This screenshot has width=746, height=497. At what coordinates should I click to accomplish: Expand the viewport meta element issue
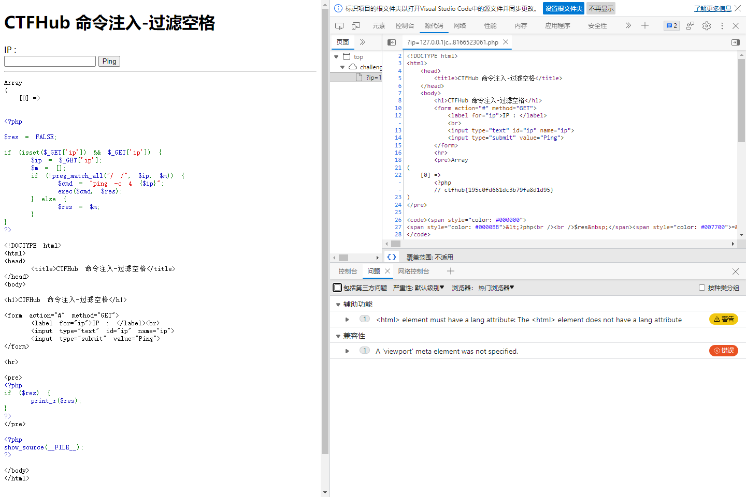(347, 351)
